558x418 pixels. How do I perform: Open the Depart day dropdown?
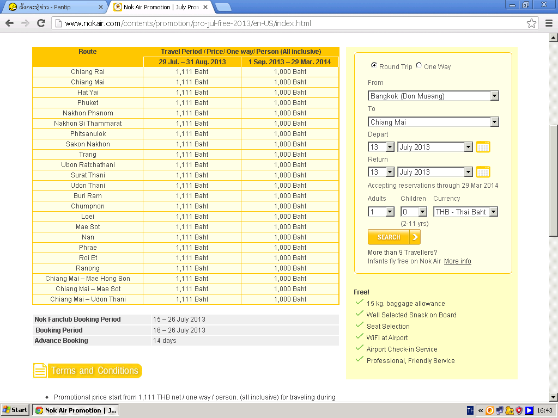point(381,147)
